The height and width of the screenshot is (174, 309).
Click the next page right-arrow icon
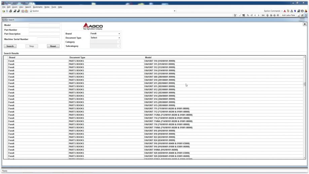[x=259, y=15]
